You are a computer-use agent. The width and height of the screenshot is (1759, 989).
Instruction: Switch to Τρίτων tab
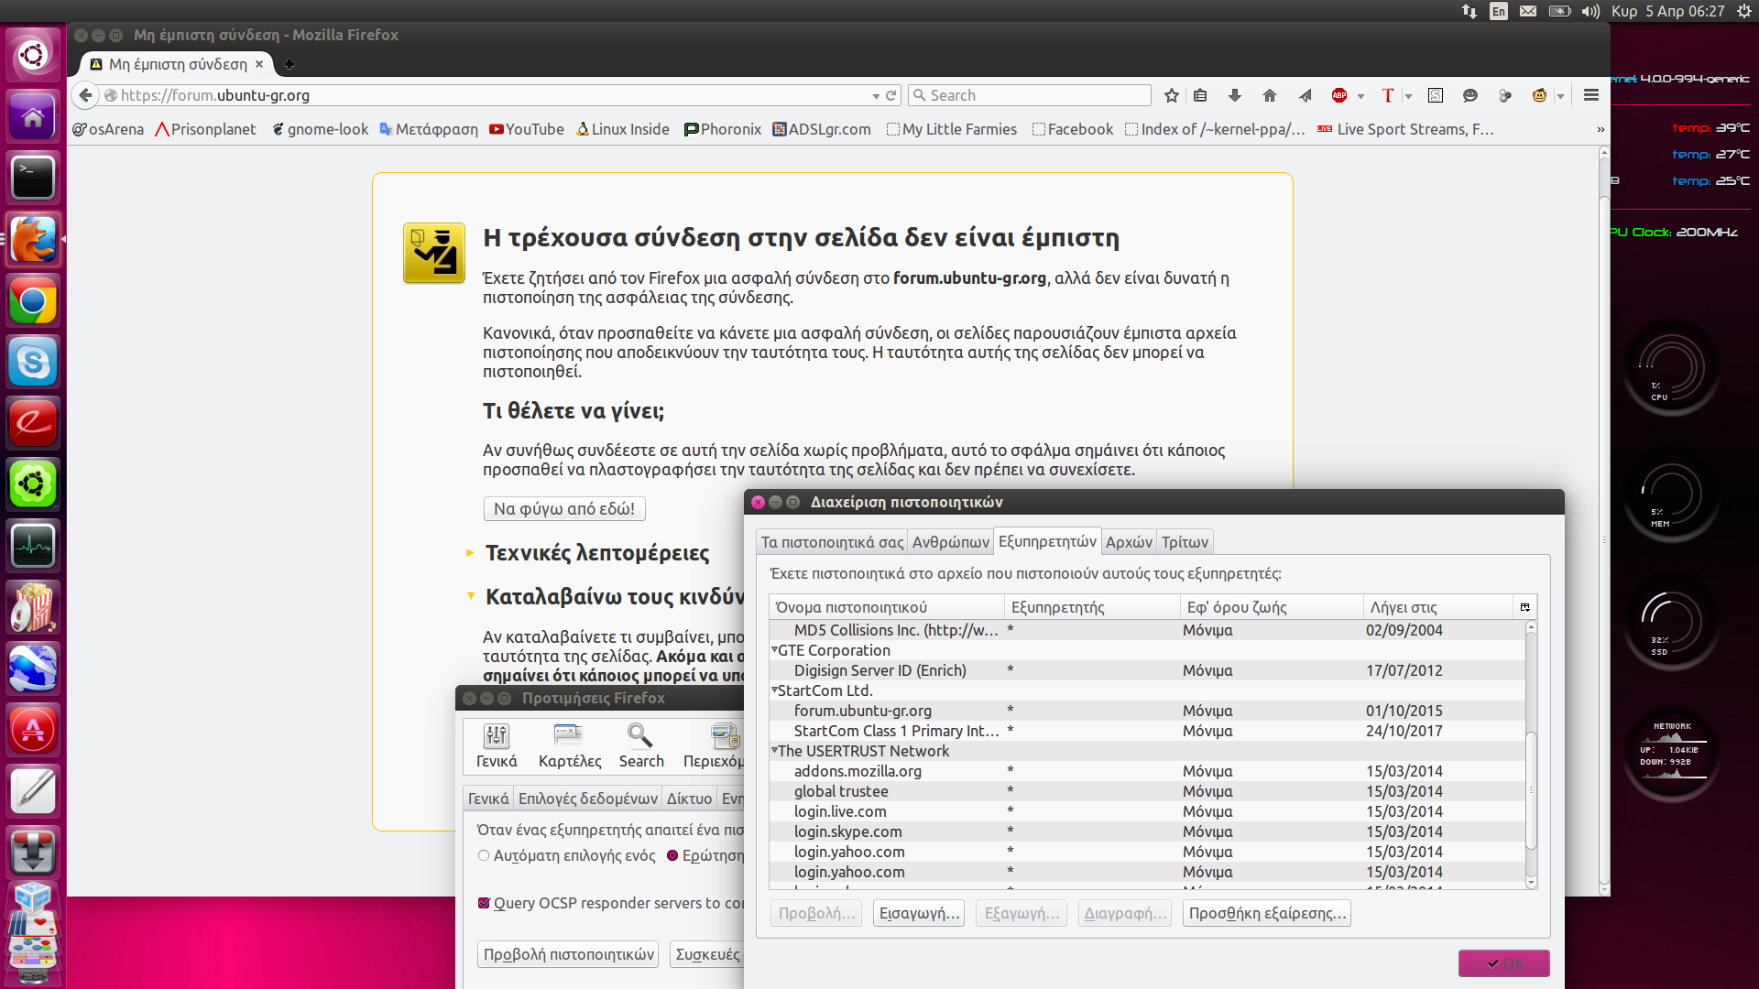click(1185, 542)
